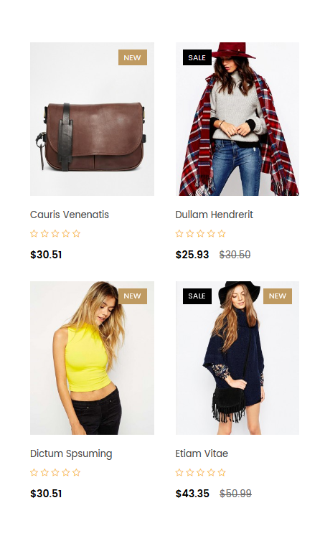
Task: Open the Cauris Venenatis product title link
Action: pos(70,215)
